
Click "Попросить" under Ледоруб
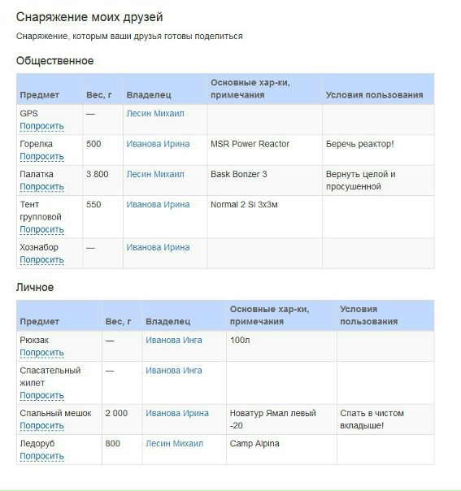[41, 456]
